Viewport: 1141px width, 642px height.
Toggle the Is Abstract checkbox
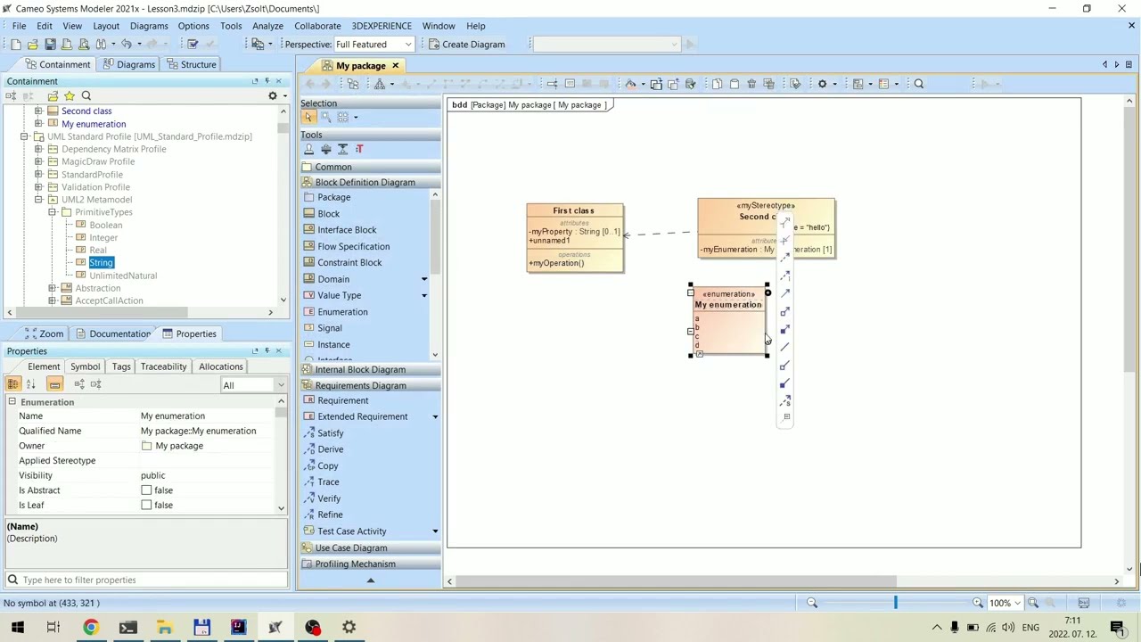[x=146, y=490]
